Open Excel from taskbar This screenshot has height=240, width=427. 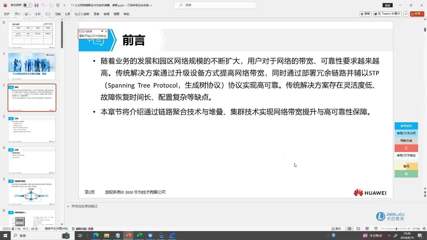click(x=139, y=236)
